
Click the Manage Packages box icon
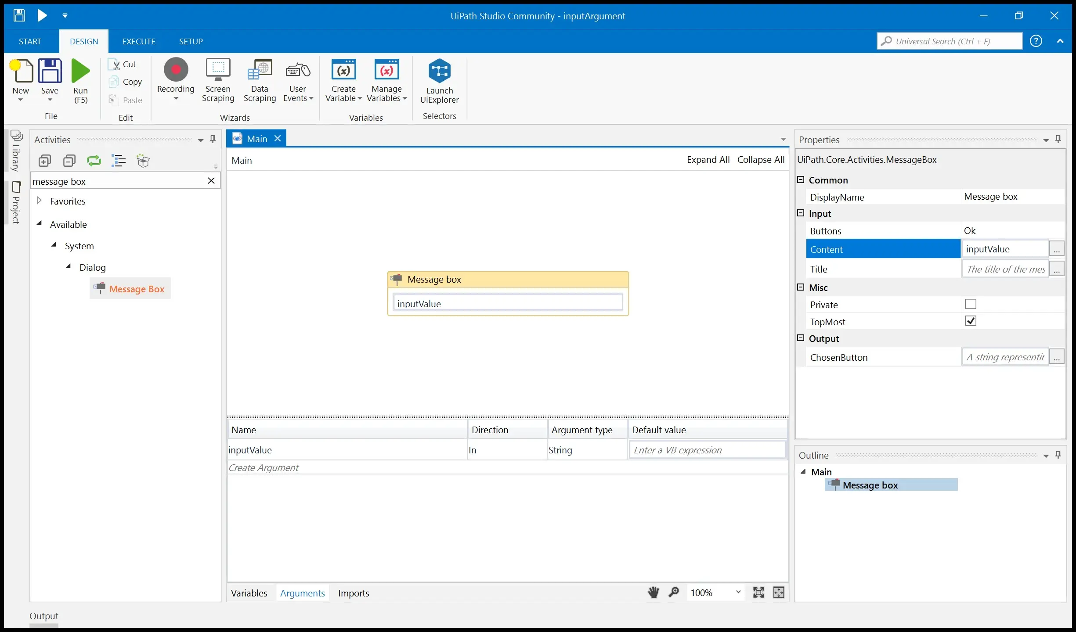point(143,161)
